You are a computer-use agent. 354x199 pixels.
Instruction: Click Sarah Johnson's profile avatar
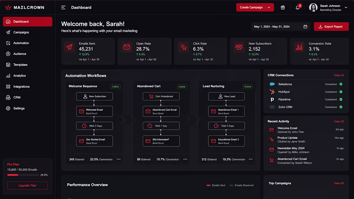coord(313,7)
